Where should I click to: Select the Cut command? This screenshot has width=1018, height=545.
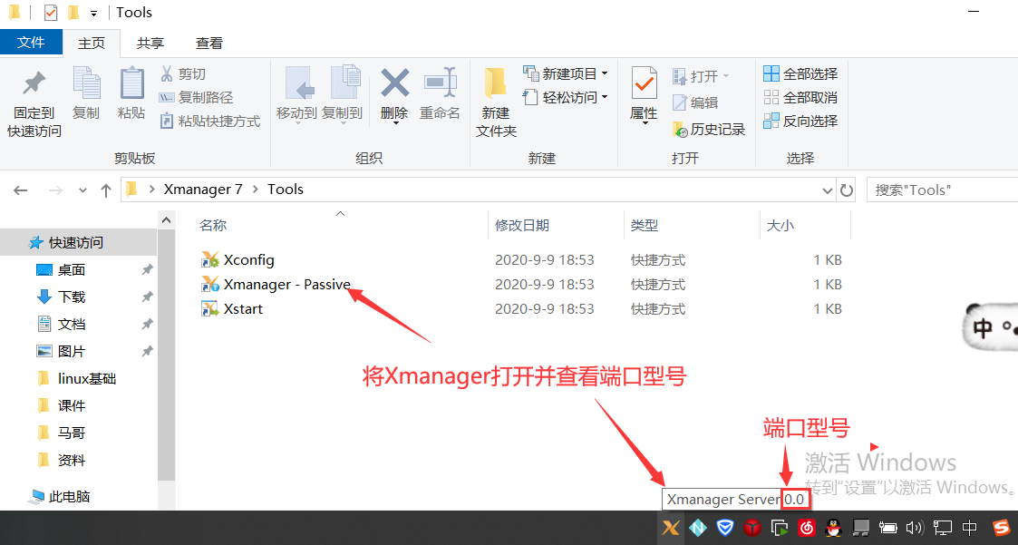pos(183,74)
